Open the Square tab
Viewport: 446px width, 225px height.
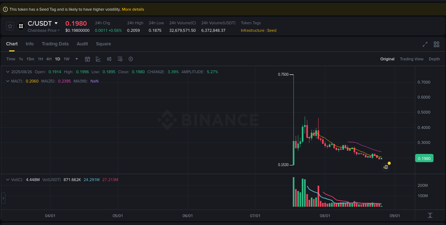[103, 44]
